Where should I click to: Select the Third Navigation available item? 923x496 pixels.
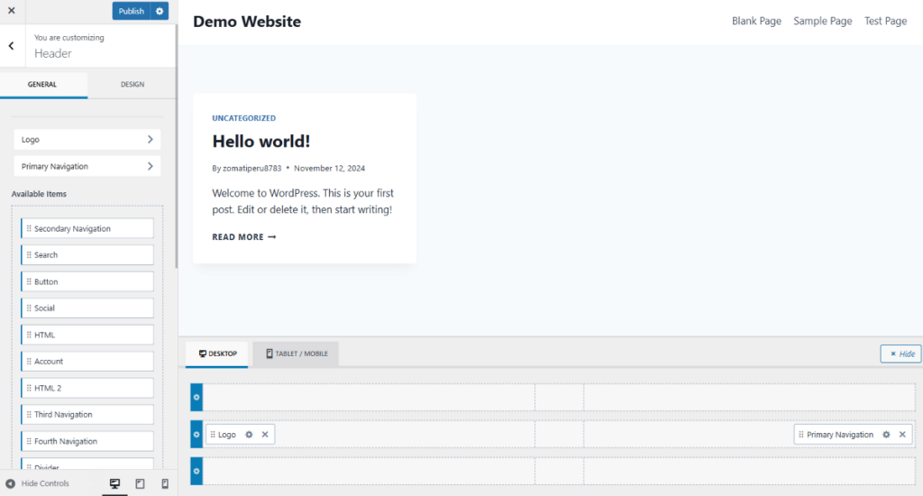coord(87,415)
